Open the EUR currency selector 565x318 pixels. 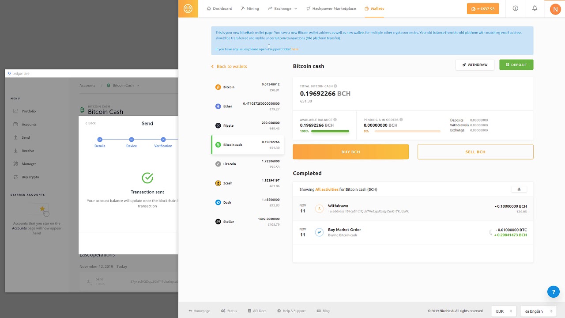pos(504,311)
